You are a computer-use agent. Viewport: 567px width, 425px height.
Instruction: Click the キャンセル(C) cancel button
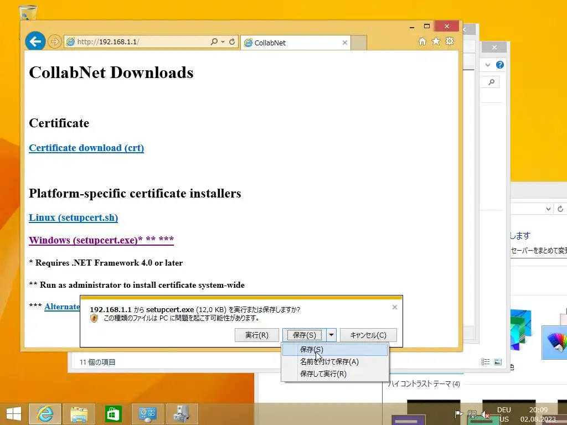(368, 335)
